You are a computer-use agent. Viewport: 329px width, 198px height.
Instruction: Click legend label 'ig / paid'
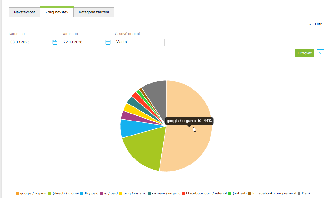pyautogui.click(x=111, y=194)
